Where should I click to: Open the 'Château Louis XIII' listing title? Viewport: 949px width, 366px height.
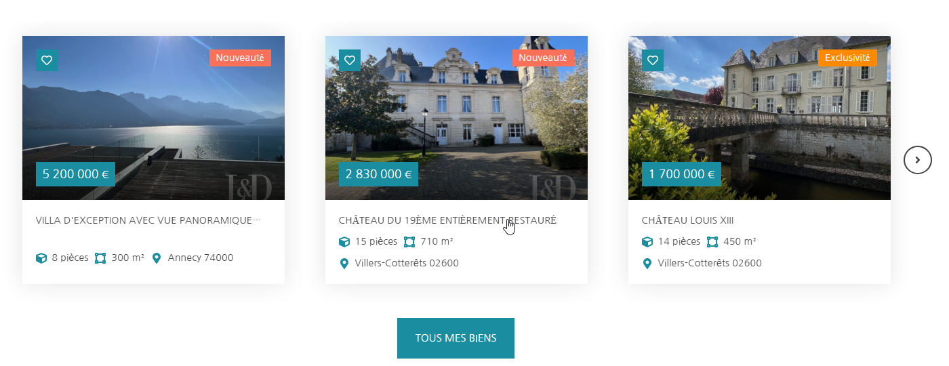click(687, 220)
